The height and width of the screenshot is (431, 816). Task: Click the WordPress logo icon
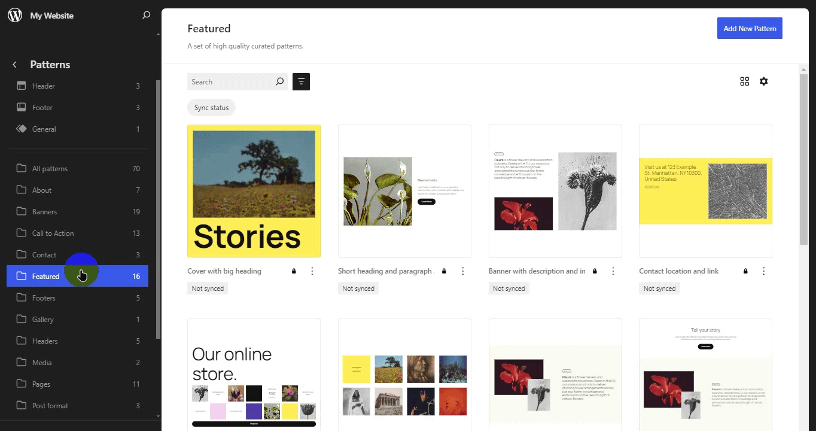coord(15,16)
